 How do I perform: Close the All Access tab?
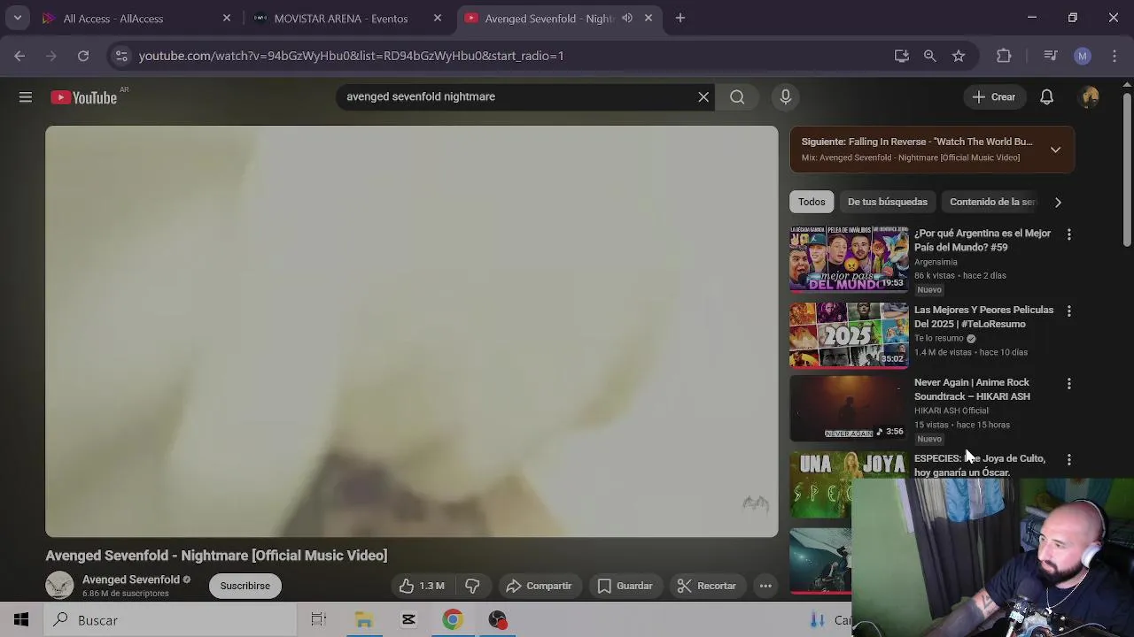[227, 18]
